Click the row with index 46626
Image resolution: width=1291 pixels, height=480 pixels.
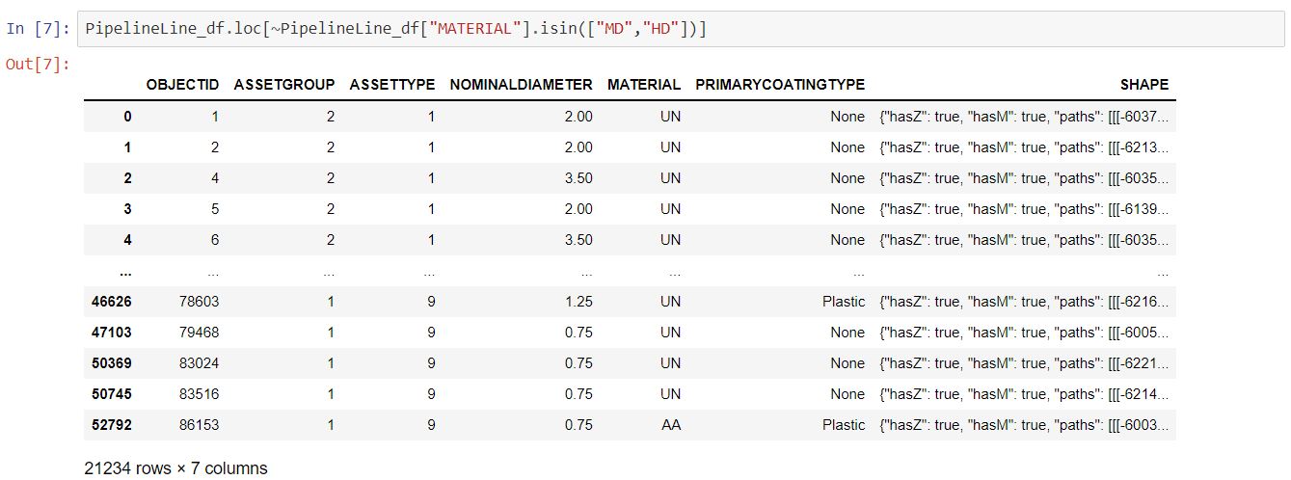pos(630,302)
